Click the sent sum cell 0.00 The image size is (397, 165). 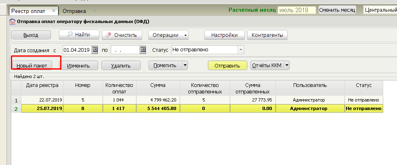[x=253, y=108]
